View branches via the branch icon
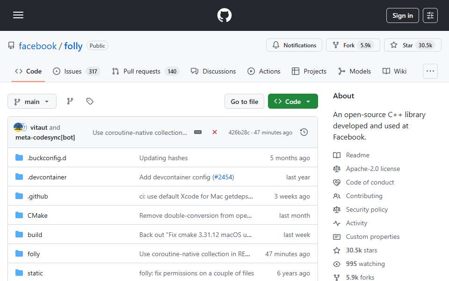Screen dimensions: 449x281 click(70, 101)
